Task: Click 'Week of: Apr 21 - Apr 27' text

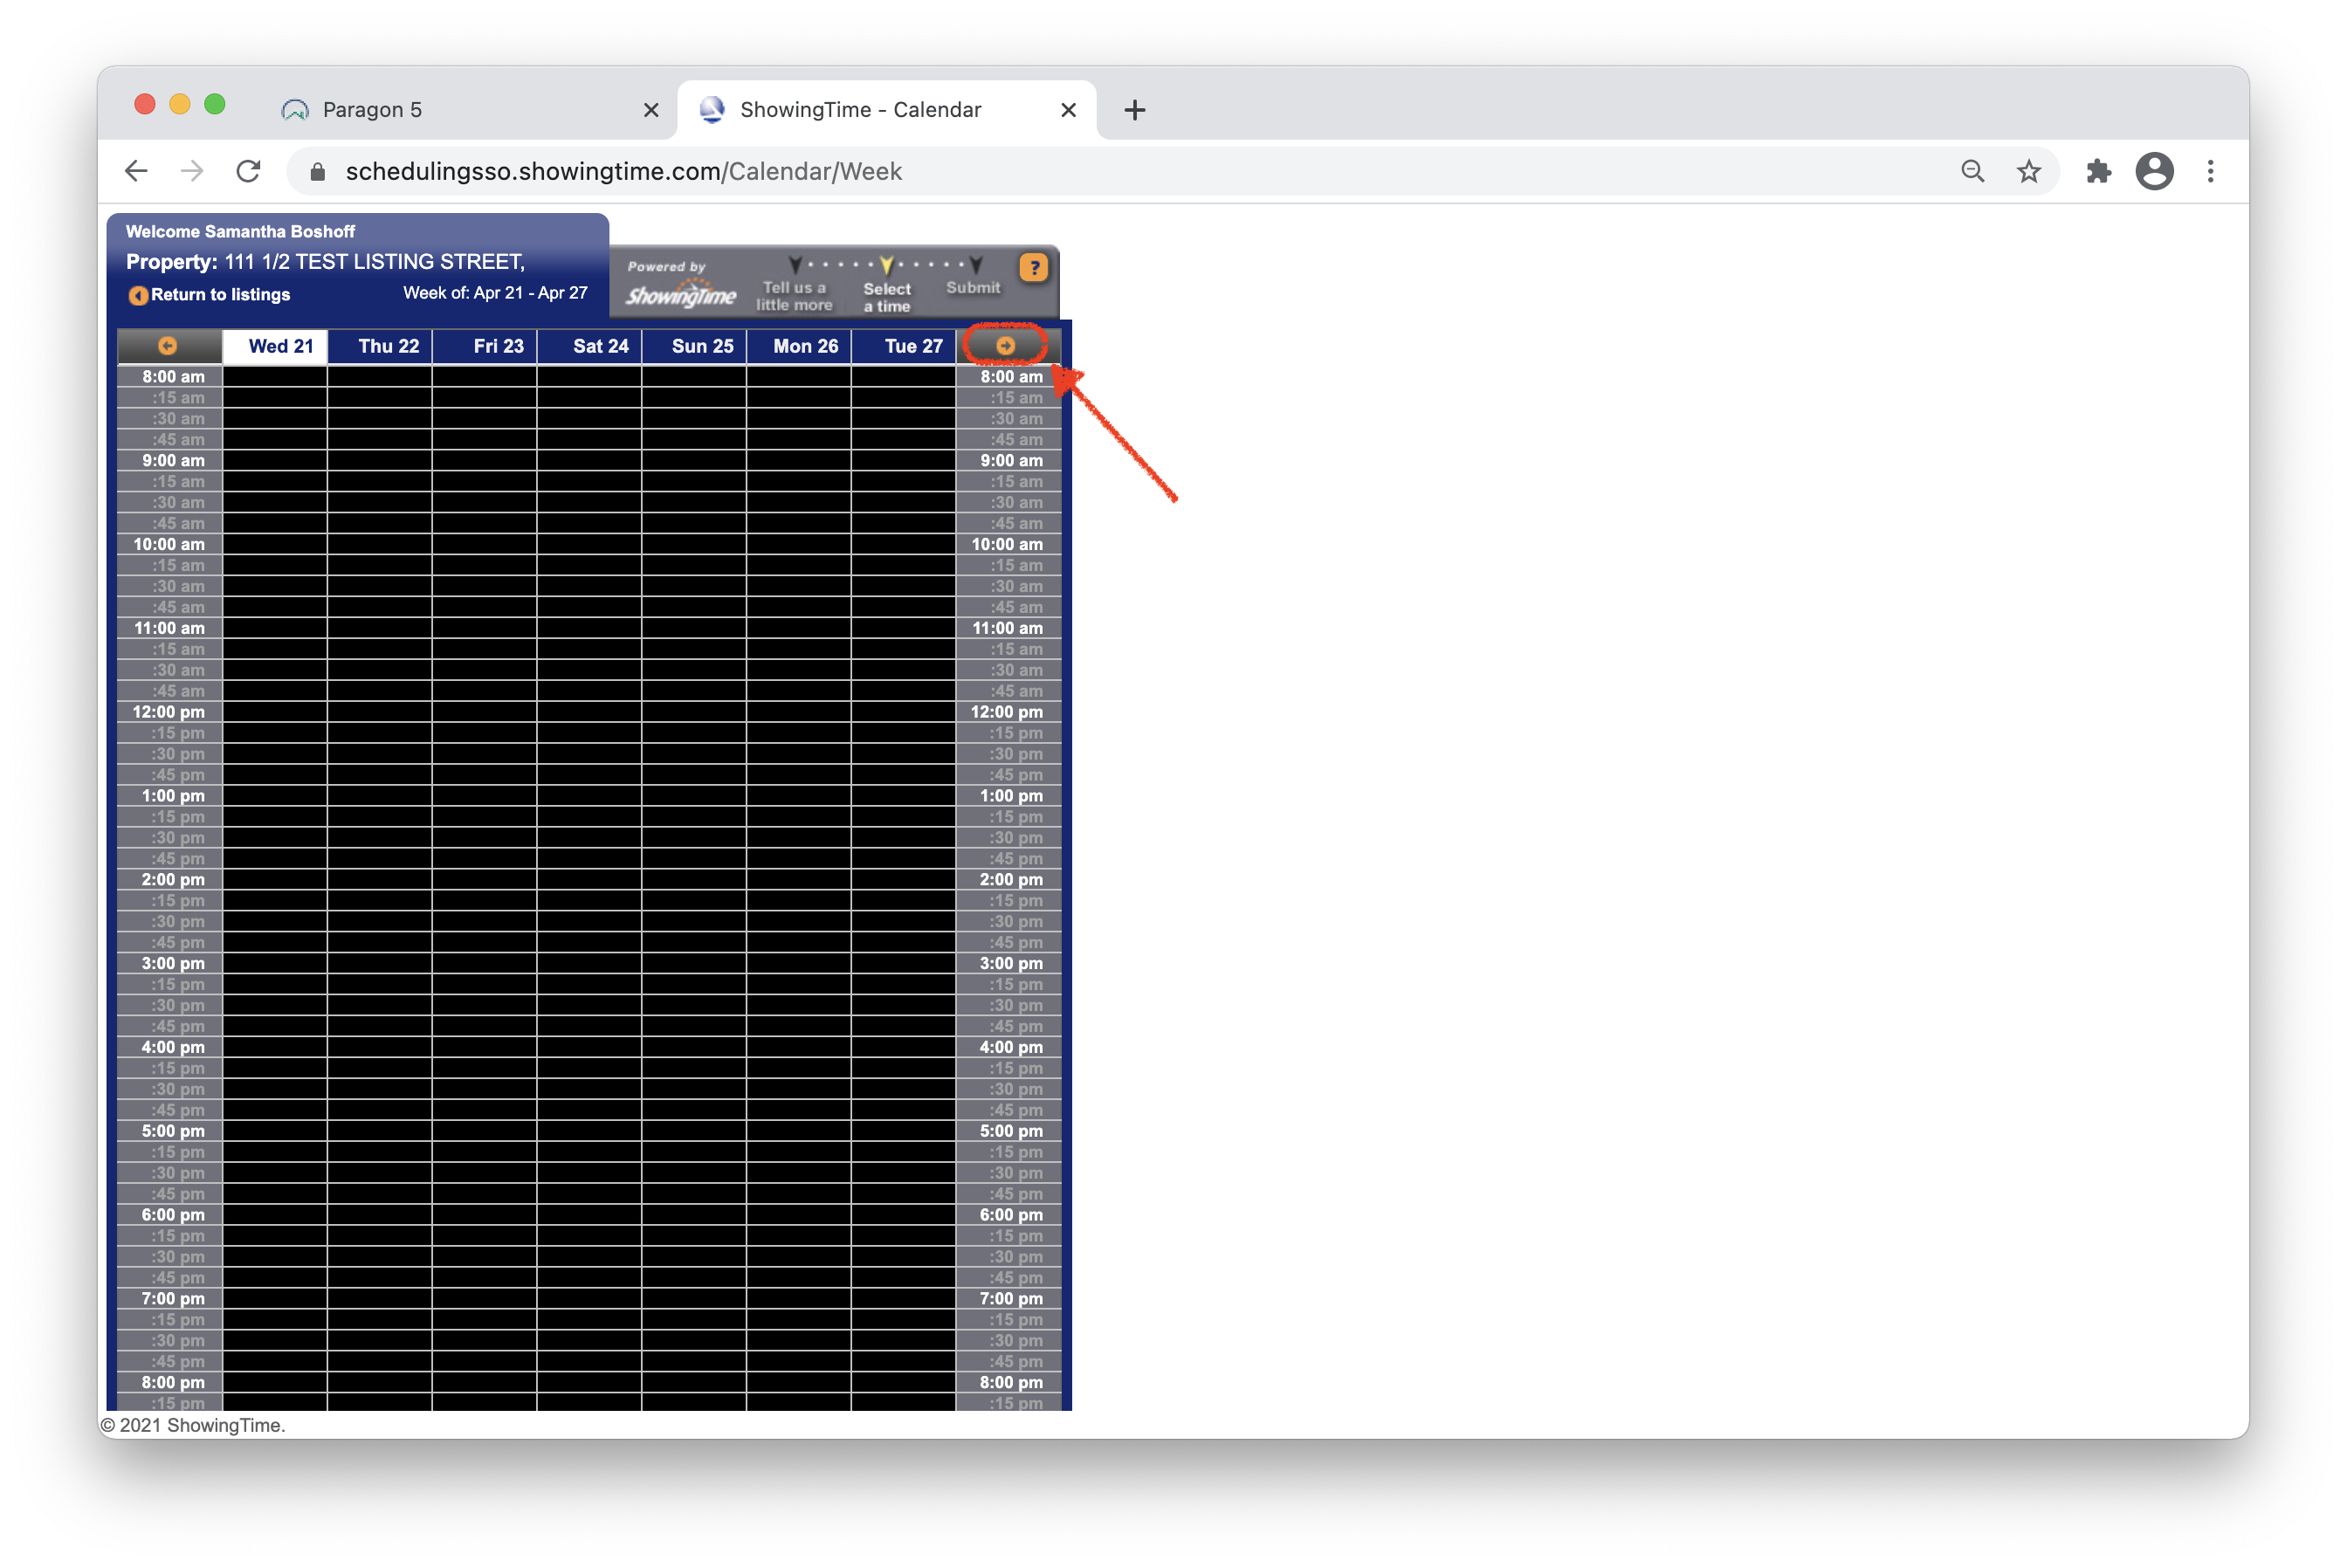Action: [x=495, y=293]
